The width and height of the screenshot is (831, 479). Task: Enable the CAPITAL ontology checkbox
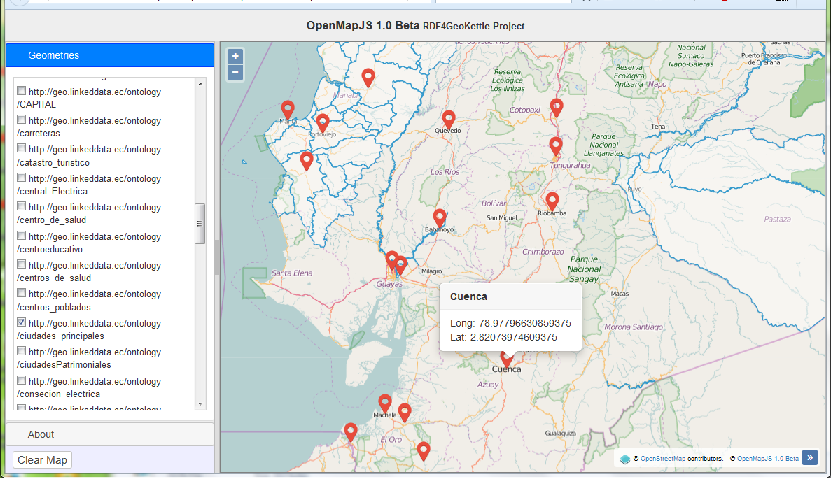21,91
